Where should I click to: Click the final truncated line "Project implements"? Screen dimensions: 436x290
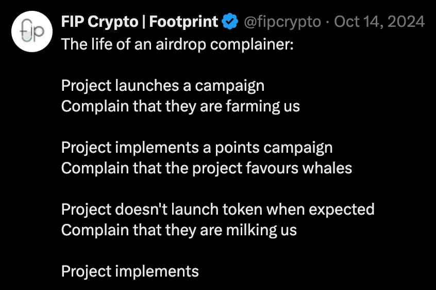pos(130,271)
